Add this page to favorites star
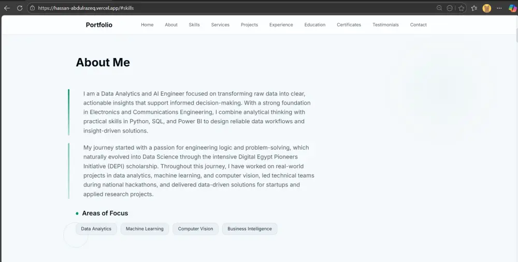518x262 pixels. pos(461,8)
